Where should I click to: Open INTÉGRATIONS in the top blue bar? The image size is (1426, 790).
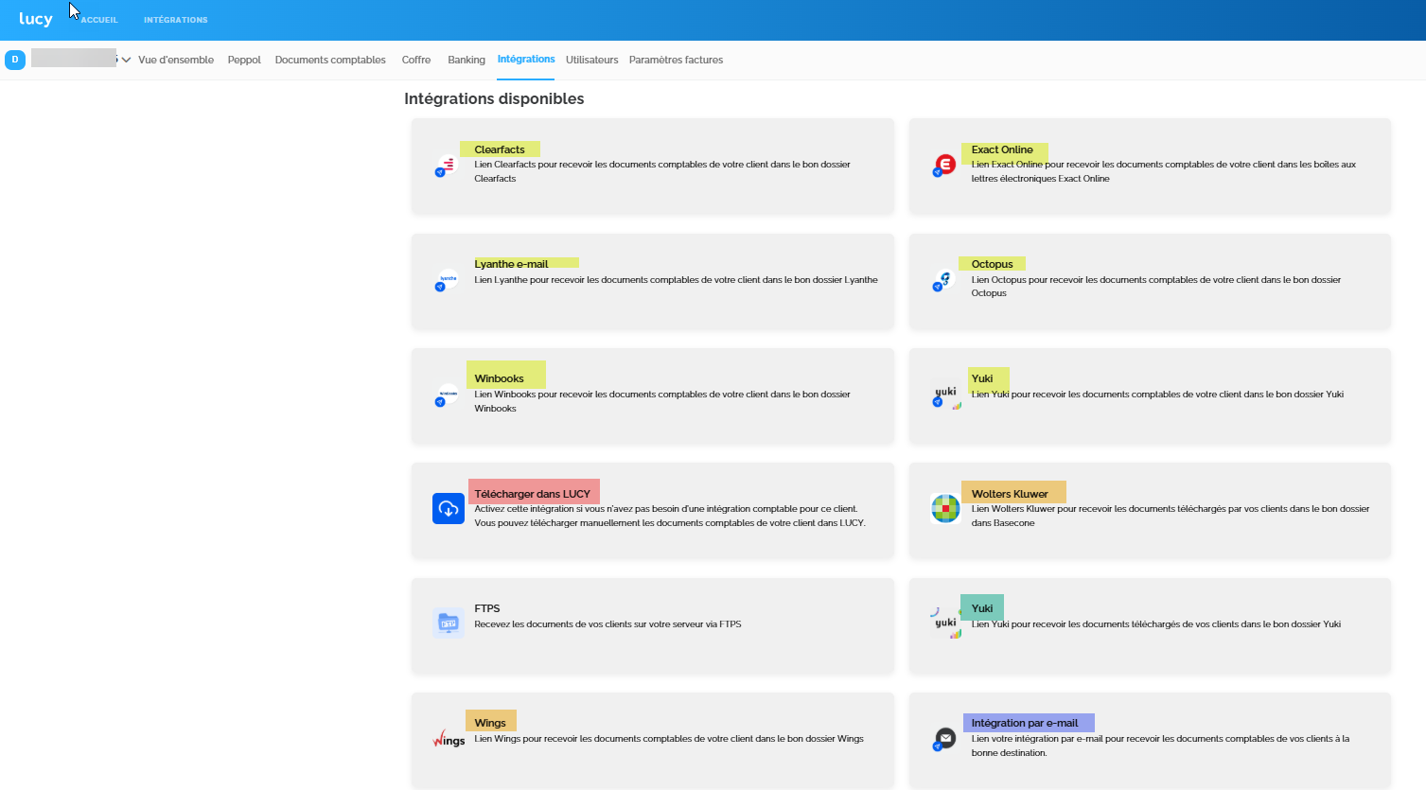pyautogui.click(x=176, y=20)
